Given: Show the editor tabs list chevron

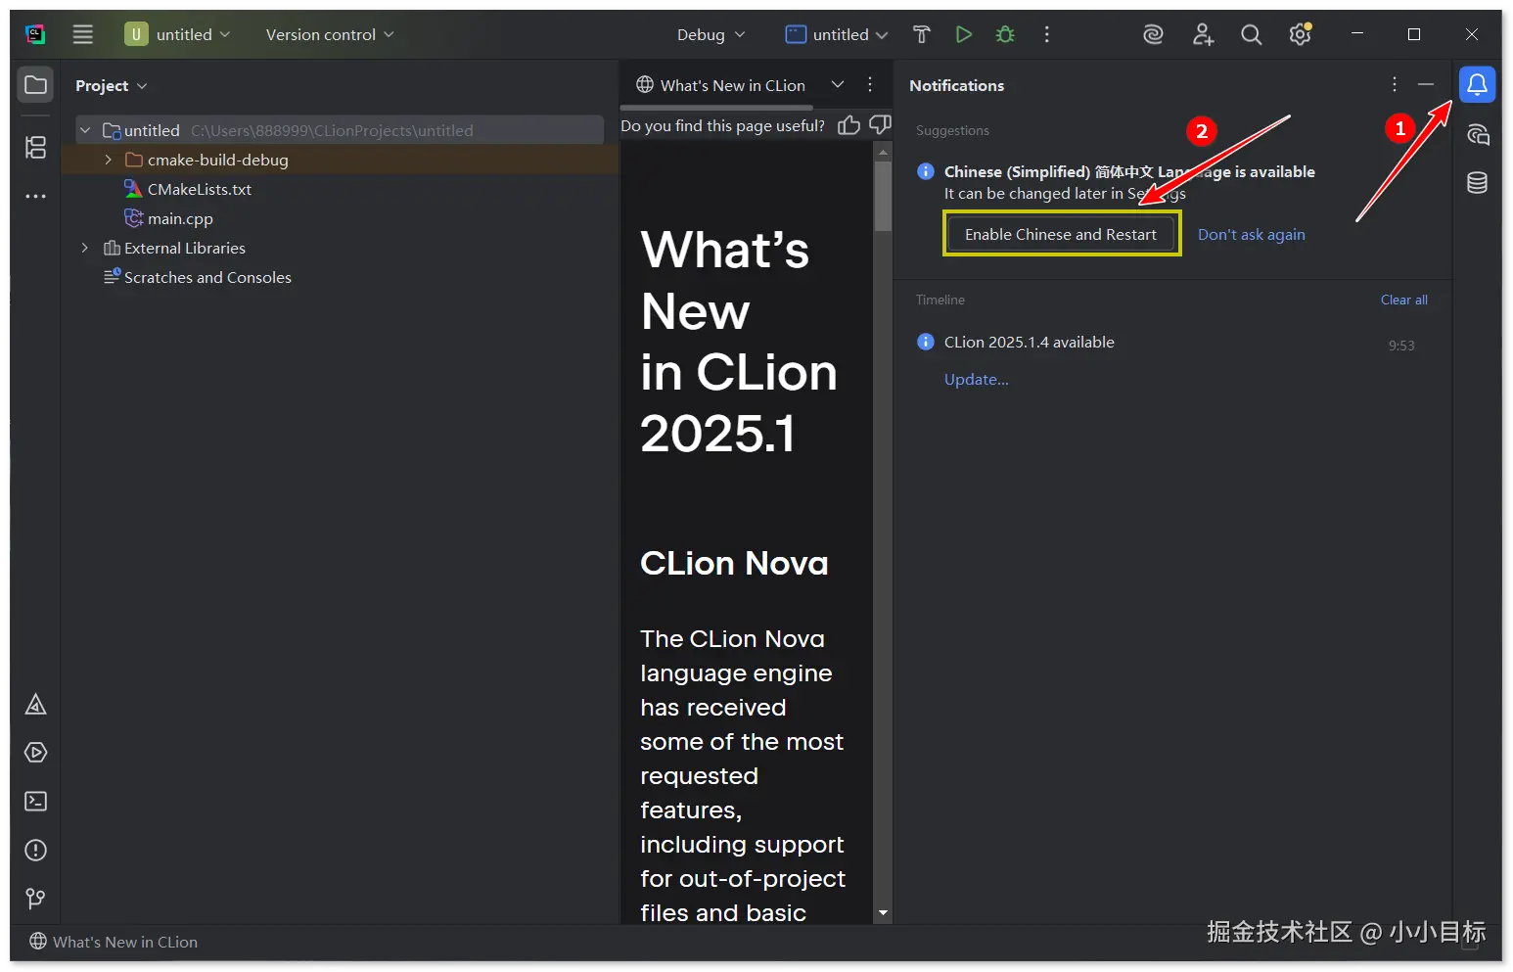Looking at the screenshot, I should tap(838, 85).
